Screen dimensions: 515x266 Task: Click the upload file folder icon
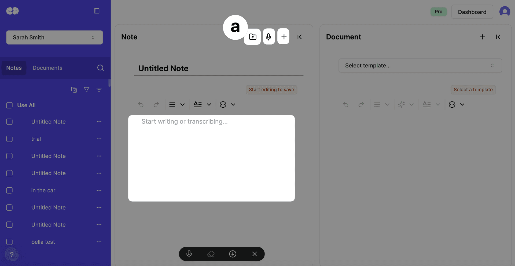coord(252,37)
